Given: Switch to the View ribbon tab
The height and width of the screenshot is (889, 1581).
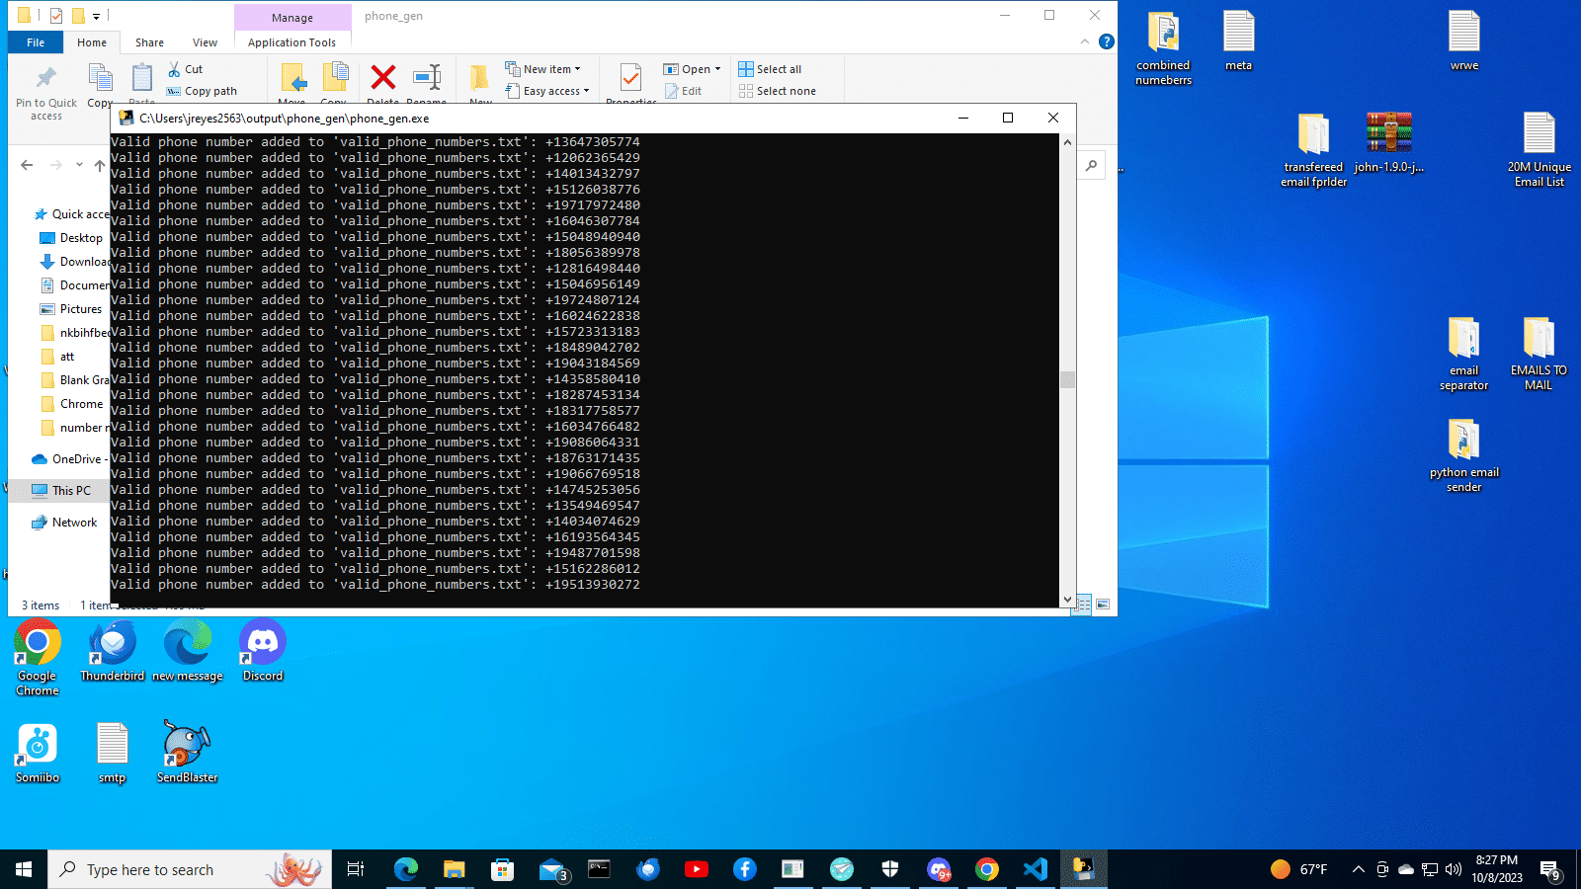Looking at the screenshot, I should point(205,42).
